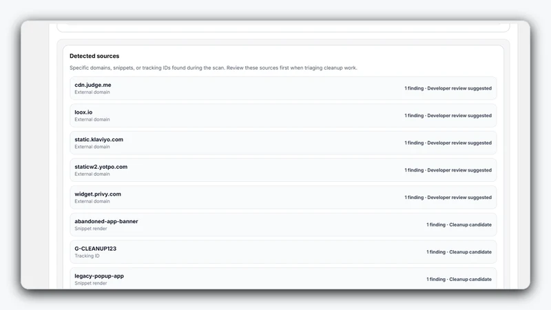Click 'External domain' label under static.klaviyo.com
This screenshot has width=551, height=310.
[x=92, y=147]
